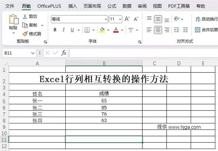218x151 pixels.
Task: Click the Copy (复制) button
Action: [x=30, y=25]
